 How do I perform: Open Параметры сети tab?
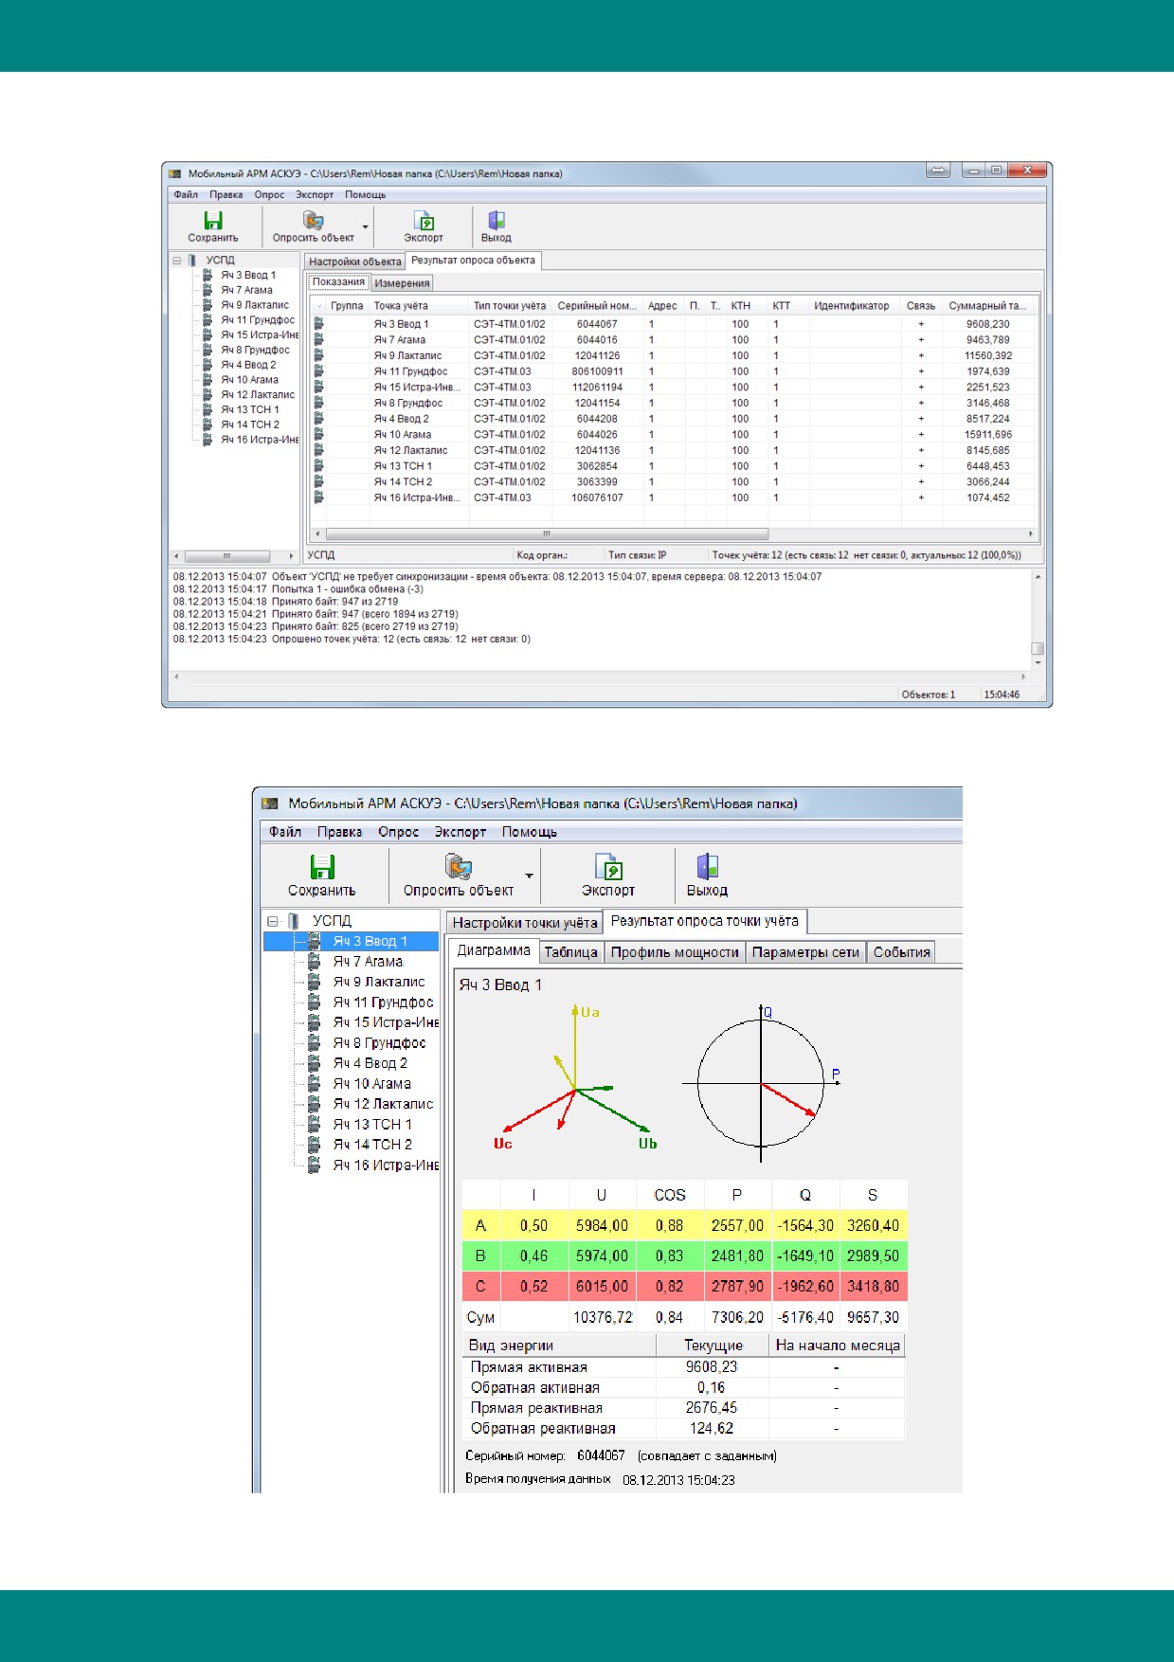point(805,952)
